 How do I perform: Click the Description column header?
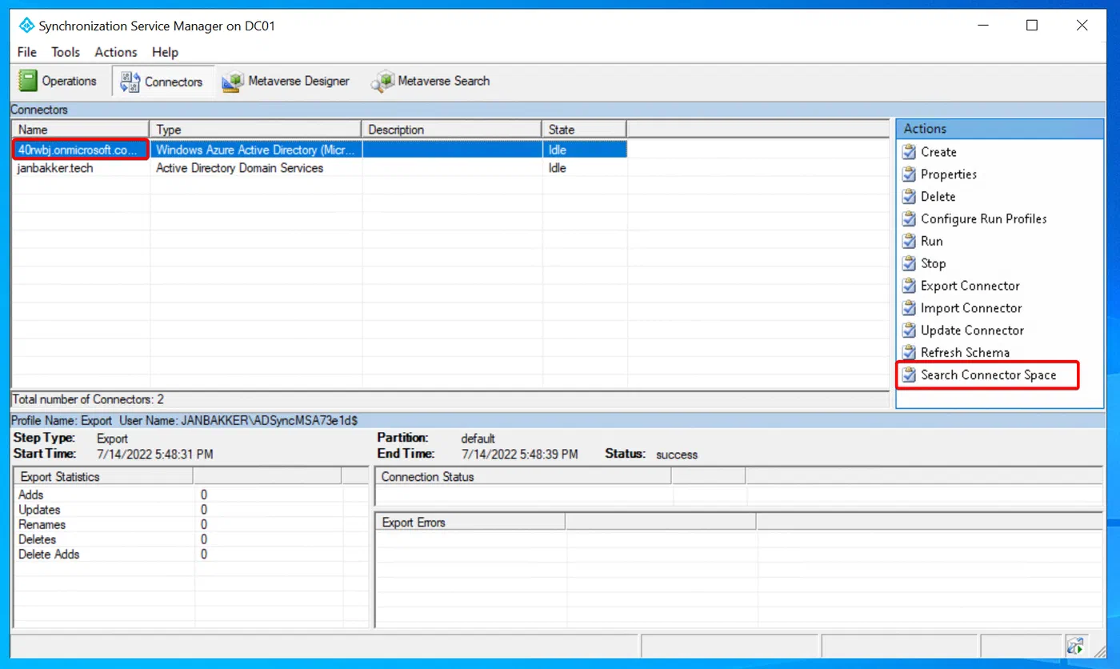(452, 130)
